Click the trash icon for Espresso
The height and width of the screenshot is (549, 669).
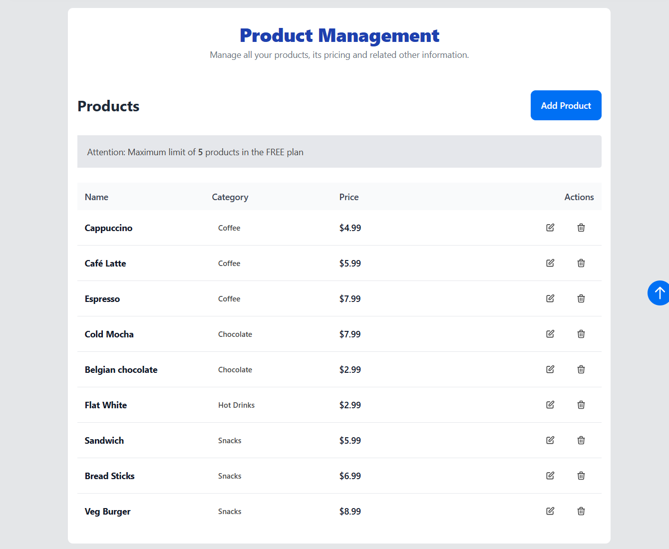581,298
